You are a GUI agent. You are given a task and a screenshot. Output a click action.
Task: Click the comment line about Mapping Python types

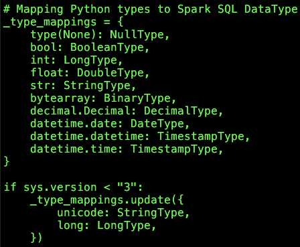[x=151, y=10]
